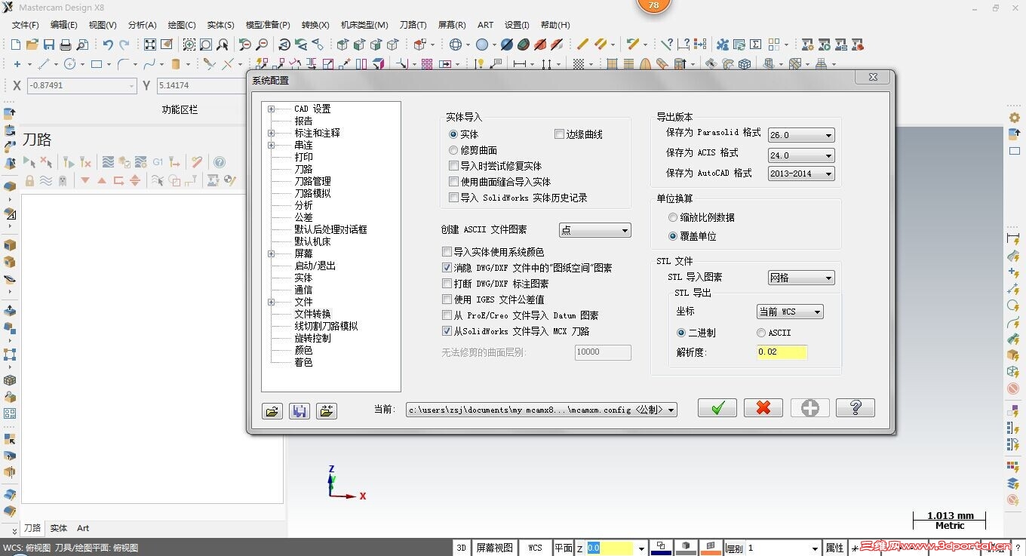Click the round help icon in toolpath panel
The height and width of the screenshot is (556, 1026).
pyautogui.click(x=220, y=163)
